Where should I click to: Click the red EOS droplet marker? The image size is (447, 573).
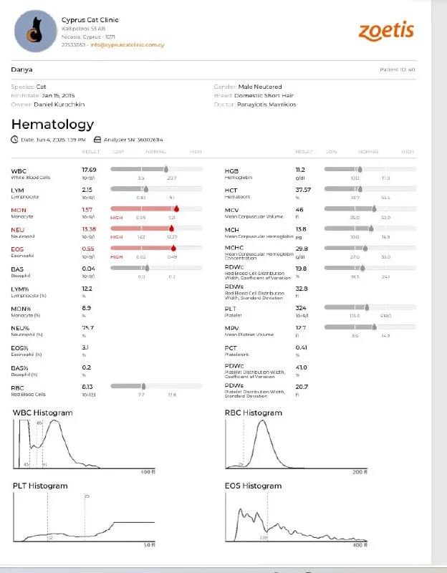tap(173, 248)
